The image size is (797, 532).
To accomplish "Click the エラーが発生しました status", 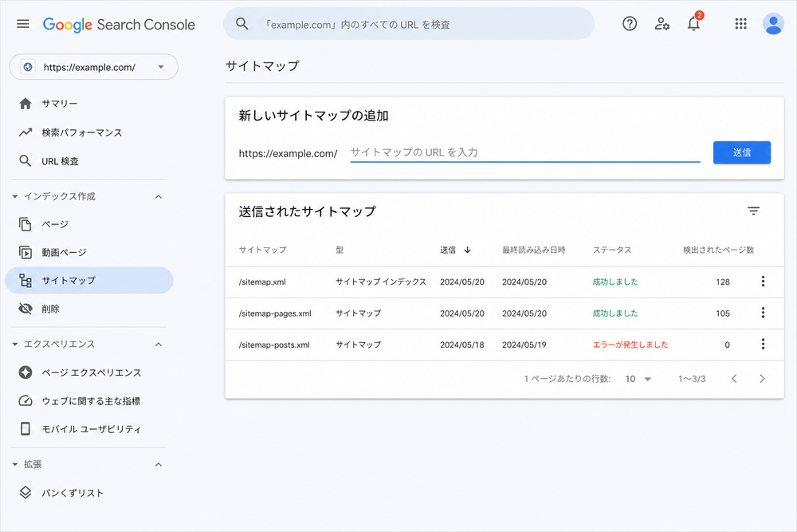I will (x=630, y=345).
